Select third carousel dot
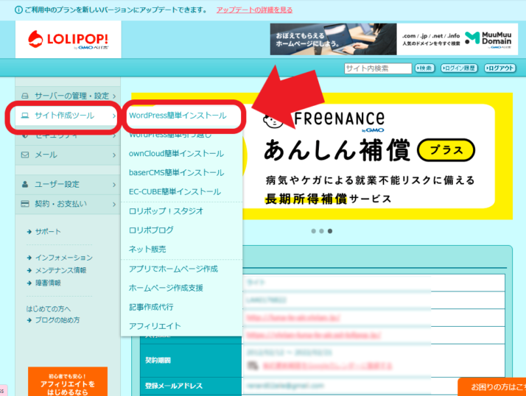Screen dimensions: 526x396 pyautogui.click(x=330, y=231)
